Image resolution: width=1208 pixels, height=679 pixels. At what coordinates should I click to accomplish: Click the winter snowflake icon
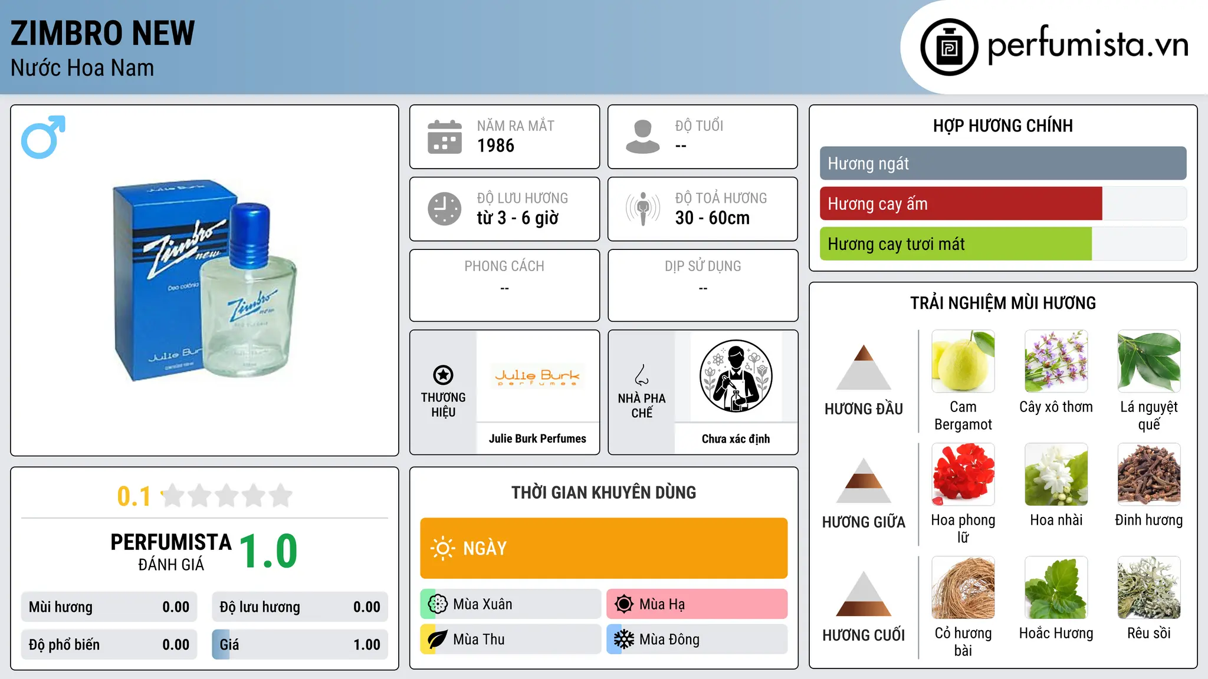(623, 640)
